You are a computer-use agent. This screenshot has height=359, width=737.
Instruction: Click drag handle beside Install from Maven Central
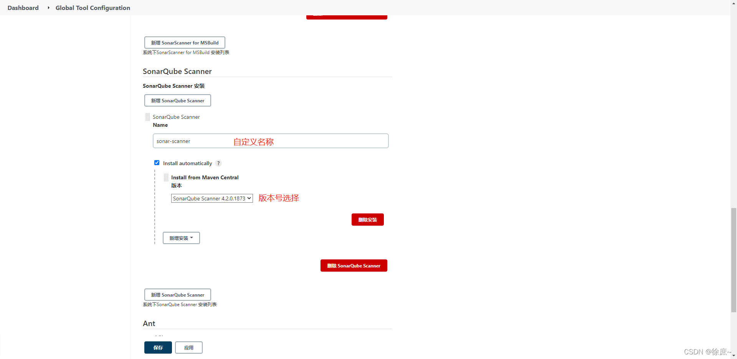coord(166,177)
